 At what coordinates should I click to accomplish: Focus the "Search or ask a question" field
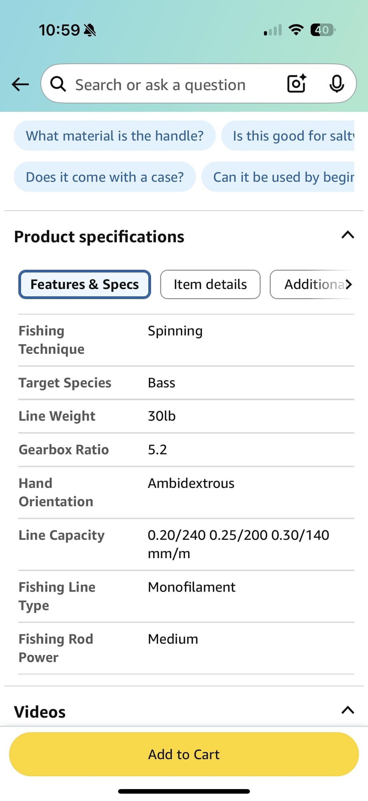(x=170, y=85)
